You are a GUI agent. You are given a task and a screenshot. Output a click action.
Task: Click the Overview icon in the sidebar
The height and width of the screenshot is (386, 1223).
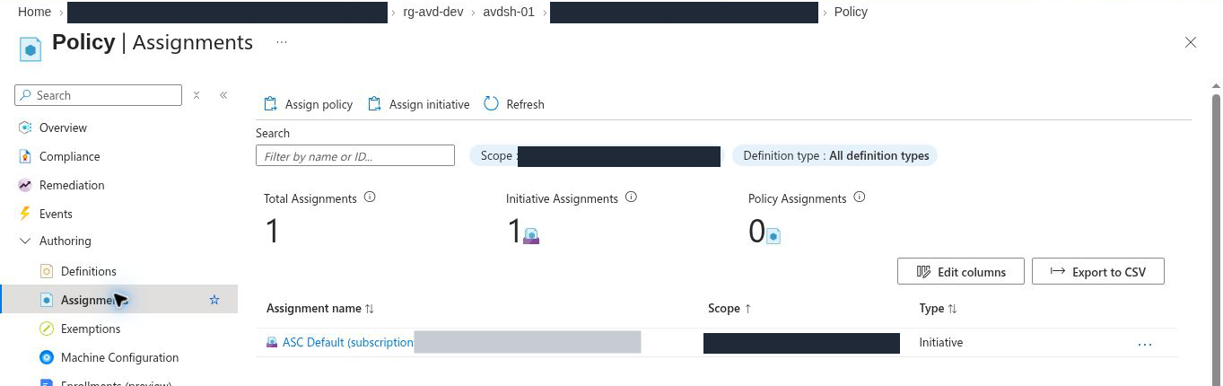(x=25, y=127)
